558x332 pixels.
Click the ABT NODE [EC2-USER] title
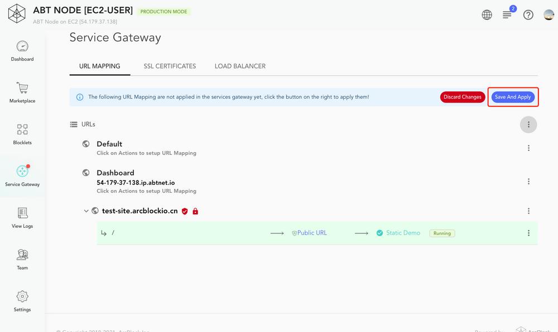point(83,10)
